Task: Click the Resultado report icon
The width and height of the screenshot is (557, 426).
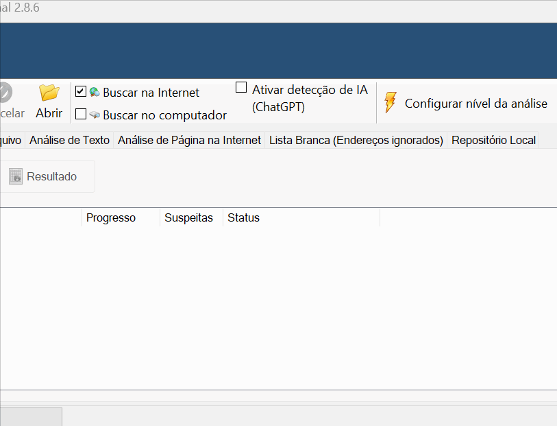Action: click(15, 176)
